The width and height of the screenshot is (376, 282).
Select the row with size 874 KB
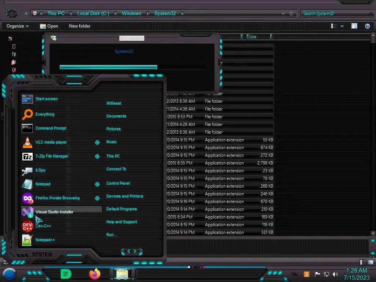click(220, 148)
